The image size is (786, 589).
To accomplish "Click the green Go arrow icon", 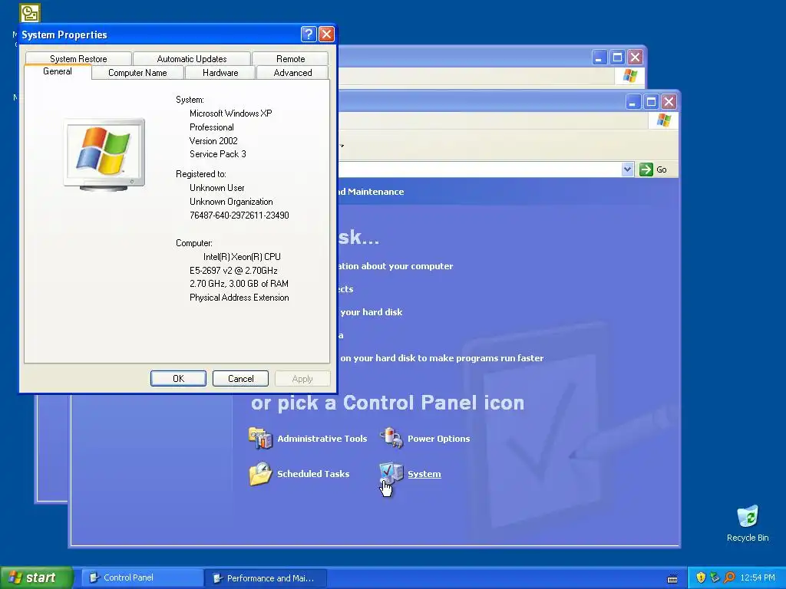I will [x=646, y=169].
